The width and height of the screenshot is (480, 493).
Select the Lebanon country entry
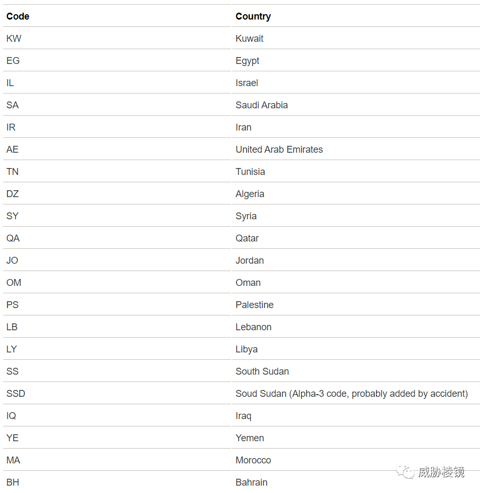point(253,327)
